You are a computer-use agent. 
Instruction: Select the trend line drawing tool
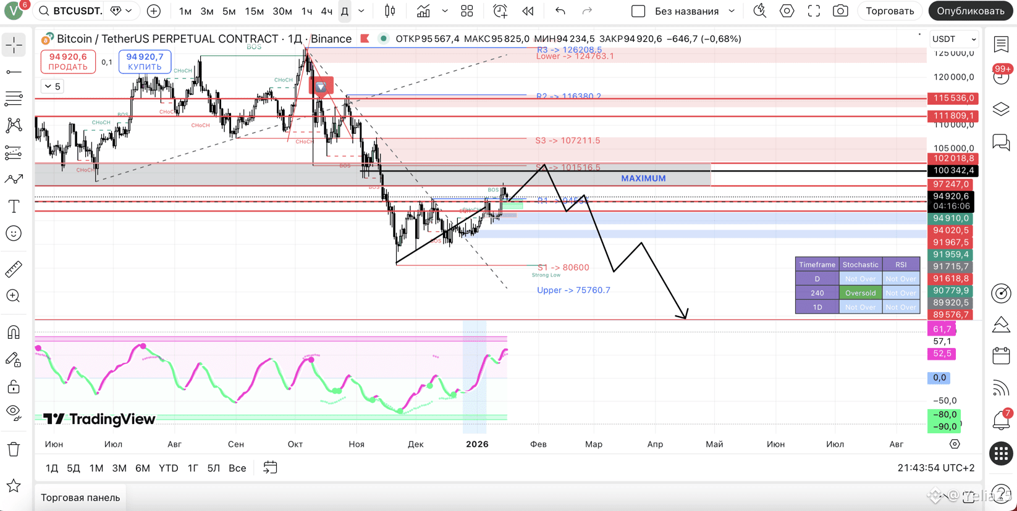(14, 72)
